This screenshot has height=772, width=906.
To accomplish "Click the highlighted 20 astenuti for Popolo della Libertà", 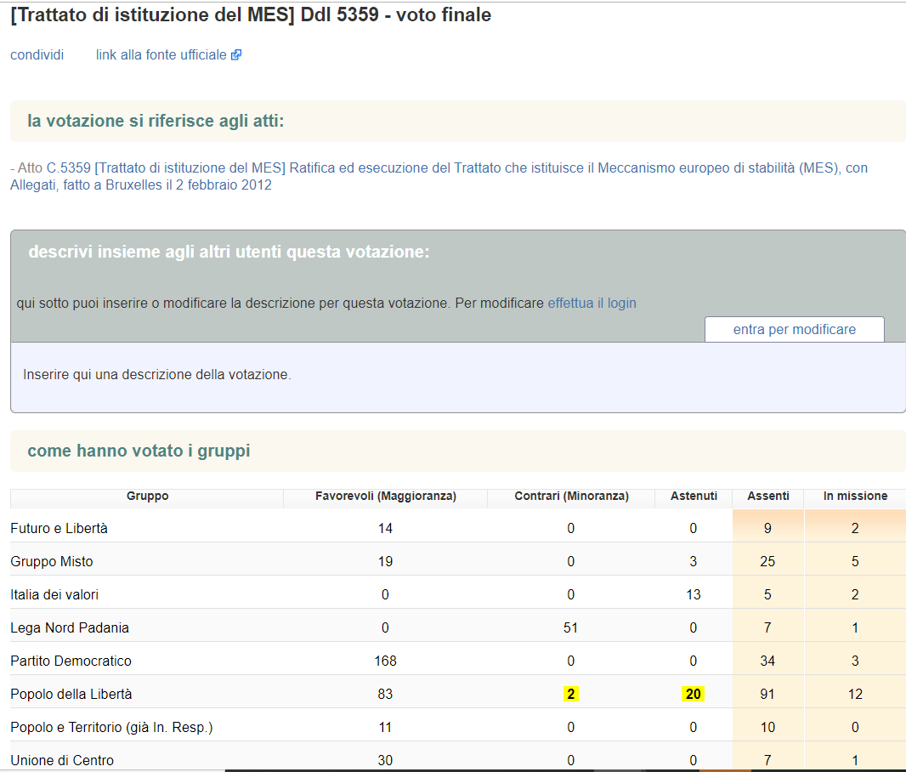I will pyautogui.click(x=694, y=694).
